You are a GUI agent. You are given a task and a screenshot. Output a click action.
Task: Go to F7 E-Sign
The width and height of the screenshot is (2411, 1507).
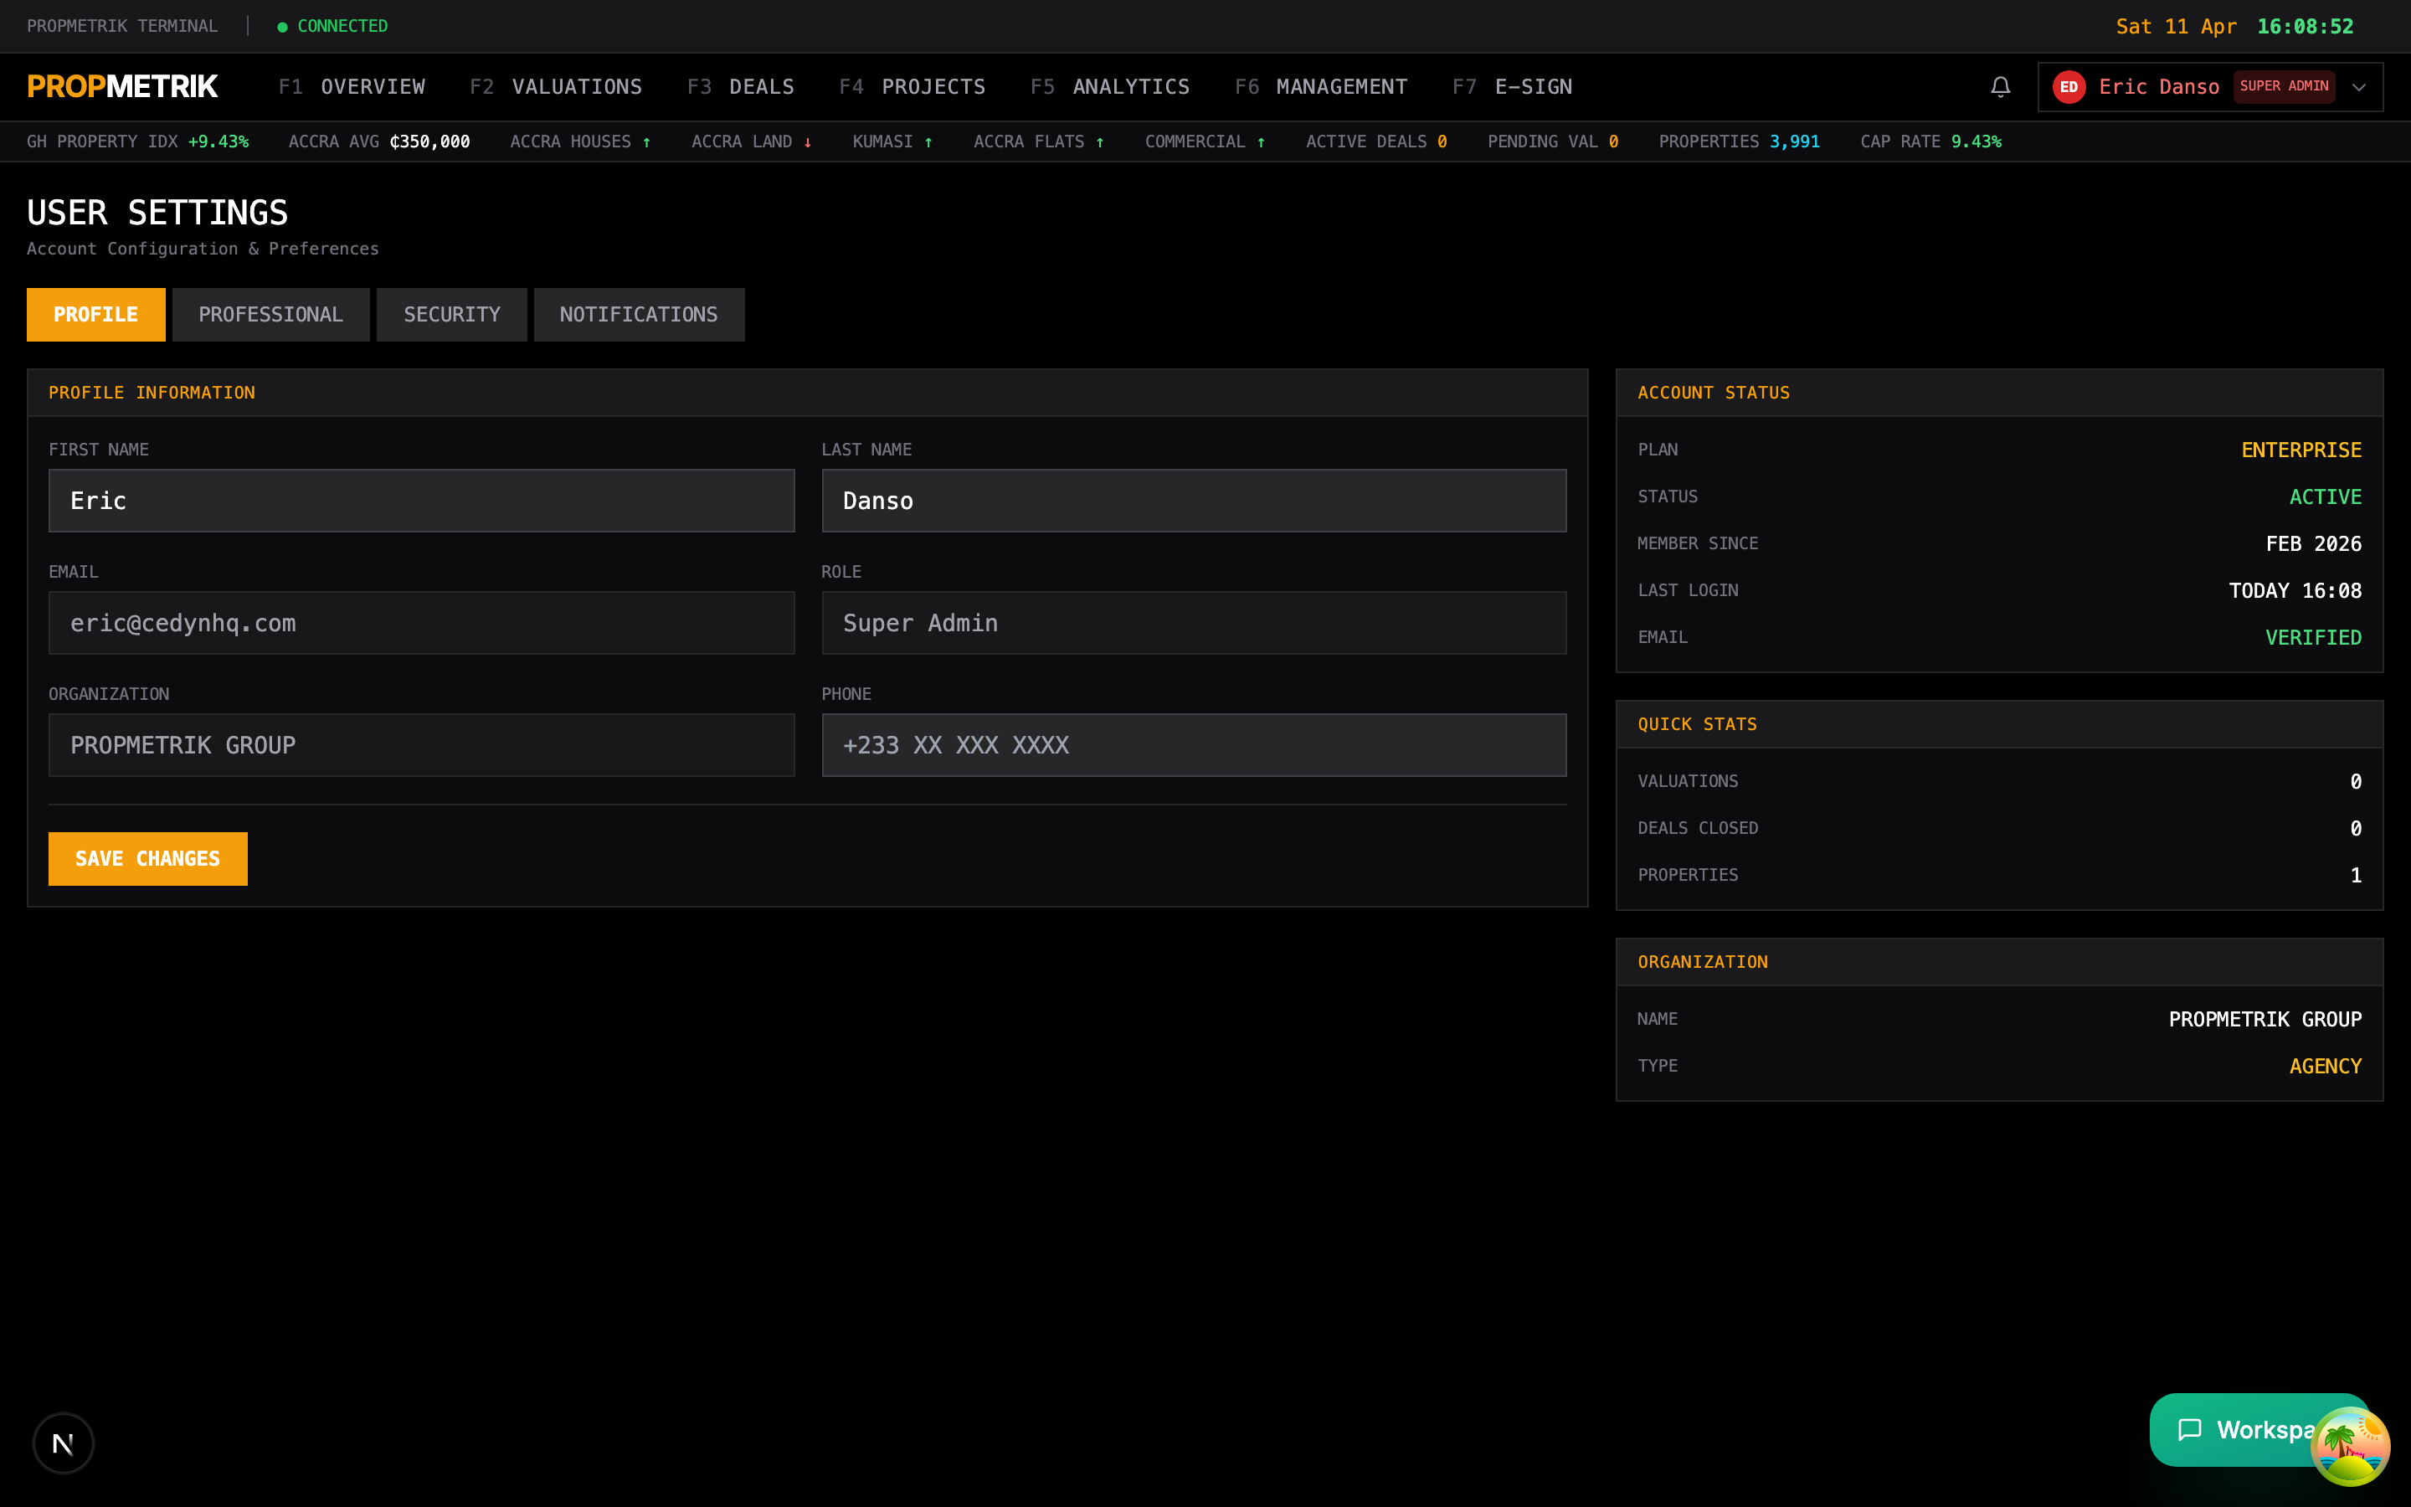pyautogui.click(x=1513, y=87)
